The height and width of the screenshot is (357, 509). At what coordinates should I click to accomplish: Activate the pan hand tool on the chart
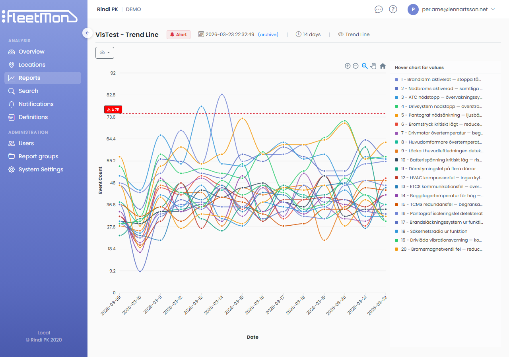tap(373, 66)
